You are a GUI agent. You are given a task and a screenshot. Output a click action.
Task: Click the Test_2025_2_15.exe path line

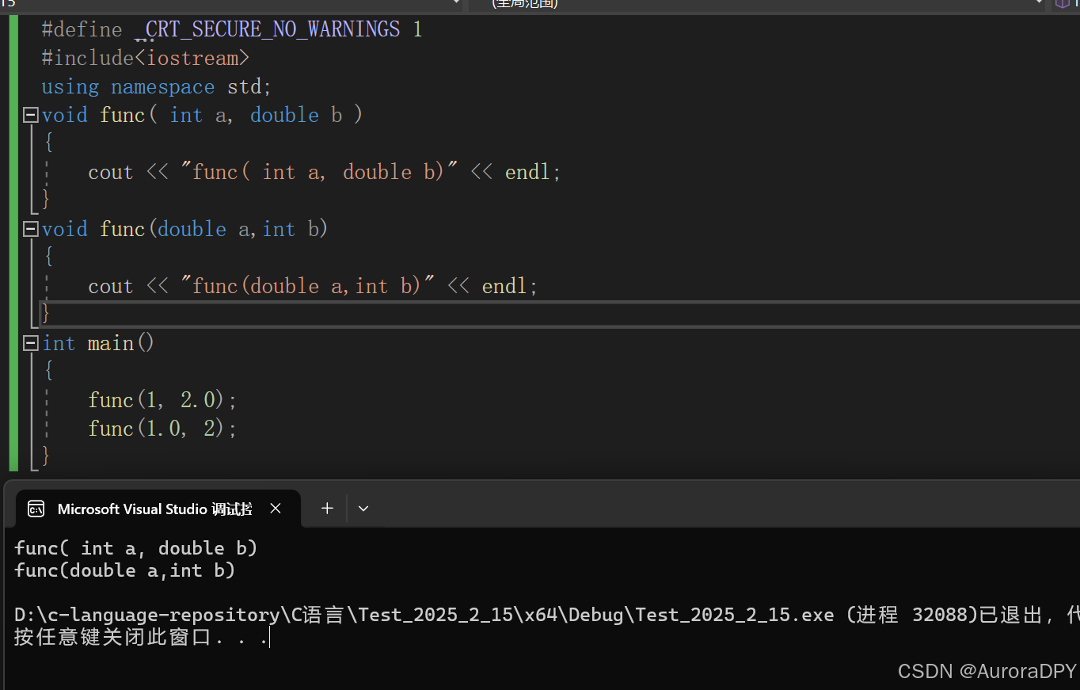point(546,615)
